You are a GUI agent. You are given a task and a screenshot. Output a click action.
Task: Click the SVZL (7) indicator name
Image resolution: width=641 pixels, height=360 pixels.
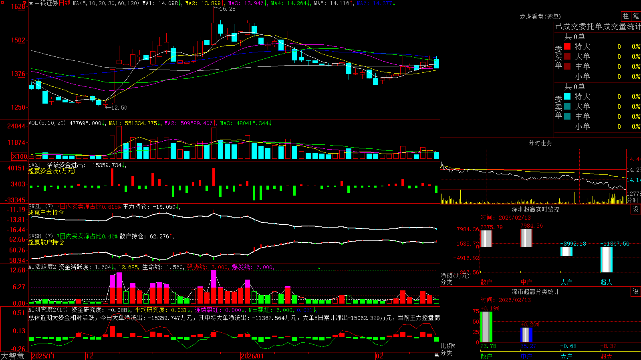click(x=41, y=207)
